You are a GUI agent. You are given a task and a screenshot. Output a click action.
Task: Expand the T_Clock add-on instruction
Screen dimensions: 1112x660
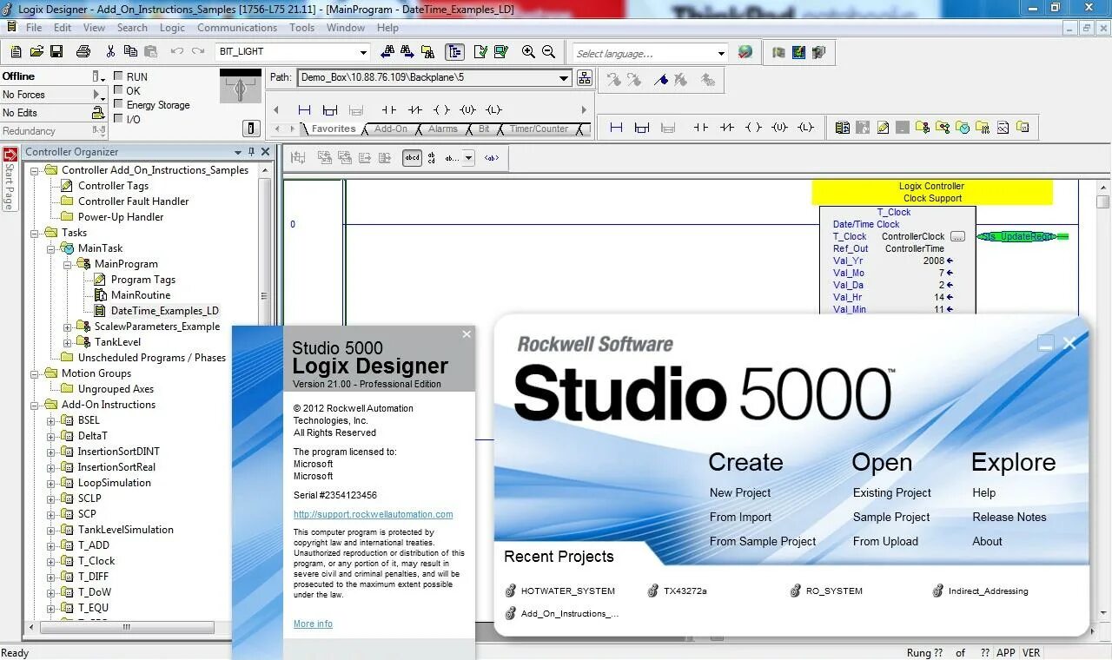coord(51,561)
